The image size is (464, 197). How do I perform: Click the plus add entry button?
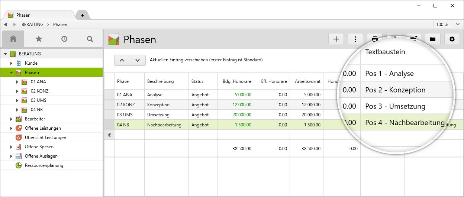click(x=336, y=39)
